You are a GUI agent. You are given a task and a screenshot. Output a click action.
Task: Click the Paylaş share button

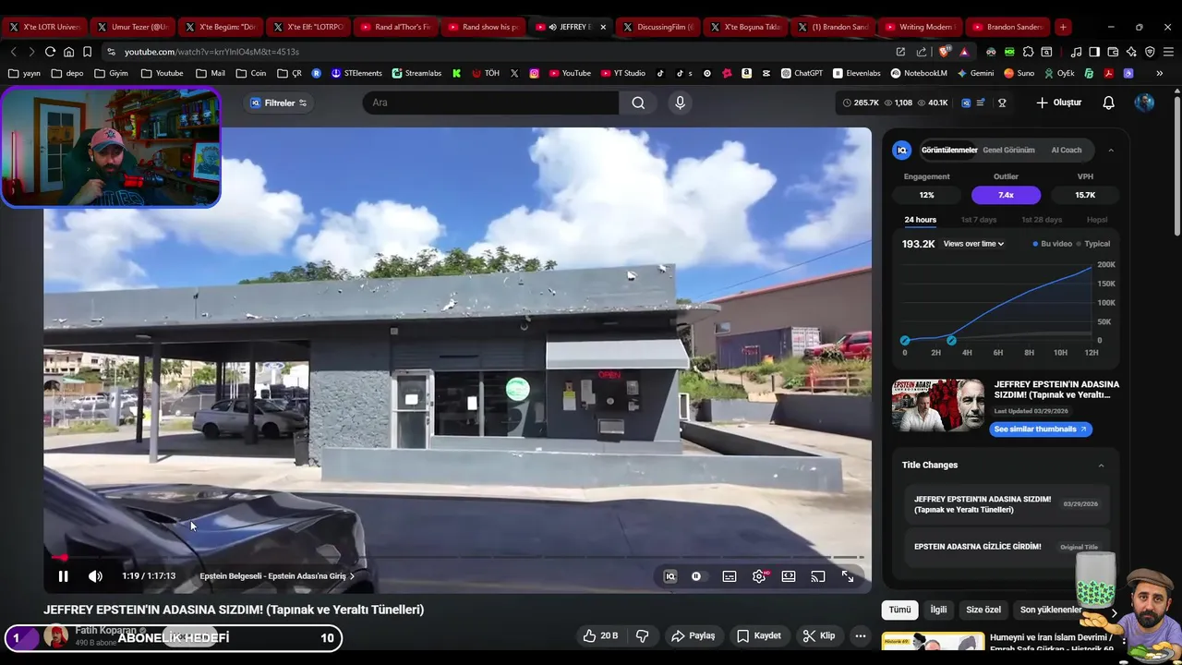point(694,635)
